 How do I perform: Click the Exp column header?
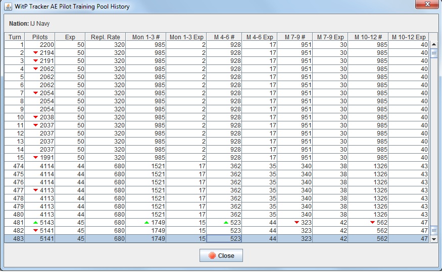pos(70,37)
